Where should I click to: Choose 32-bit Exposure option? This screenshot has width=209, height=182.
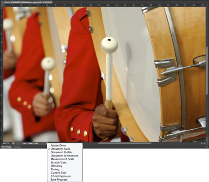tap(65, 176)
